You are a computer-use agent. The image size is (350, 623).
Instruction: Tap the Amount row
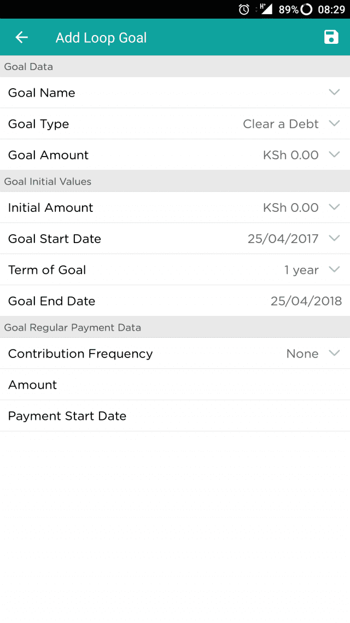[x=175, y=385]
